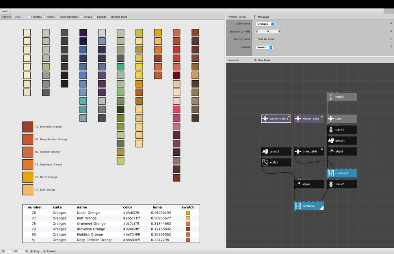394x254 pixels.
Task: Enable the Handles checkbox
Action: pyautogui.click(x=30, y=17)
